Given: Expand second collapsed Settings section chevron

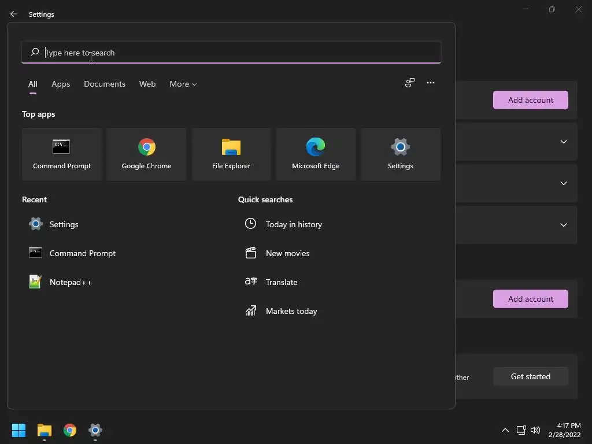Looking at the screenshot, I should pyautogui.click(x=563, y=183).
